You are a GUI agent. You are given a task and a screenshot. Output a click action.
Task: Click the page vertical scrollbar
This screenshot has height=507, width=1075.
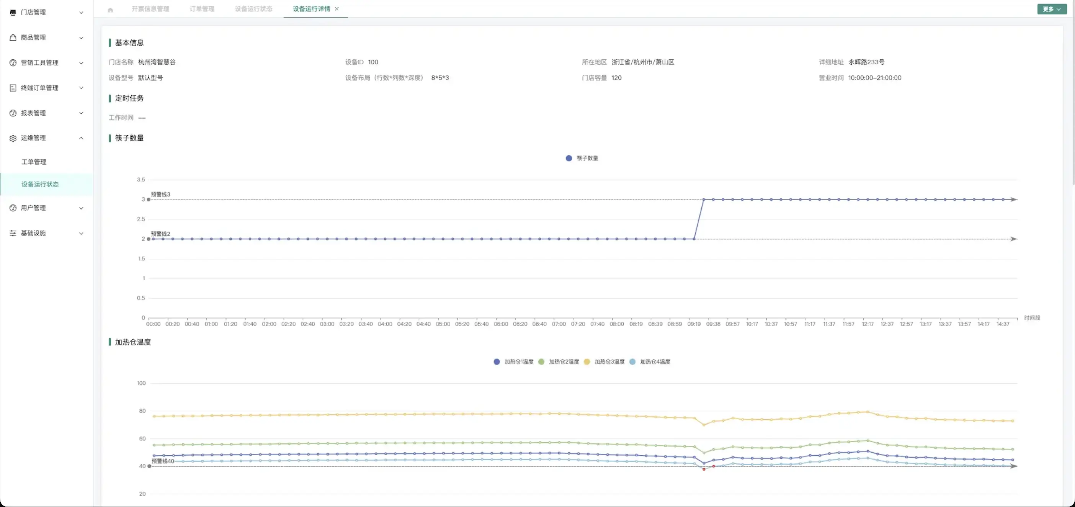pyautogui.click(x=1073, y=92)
